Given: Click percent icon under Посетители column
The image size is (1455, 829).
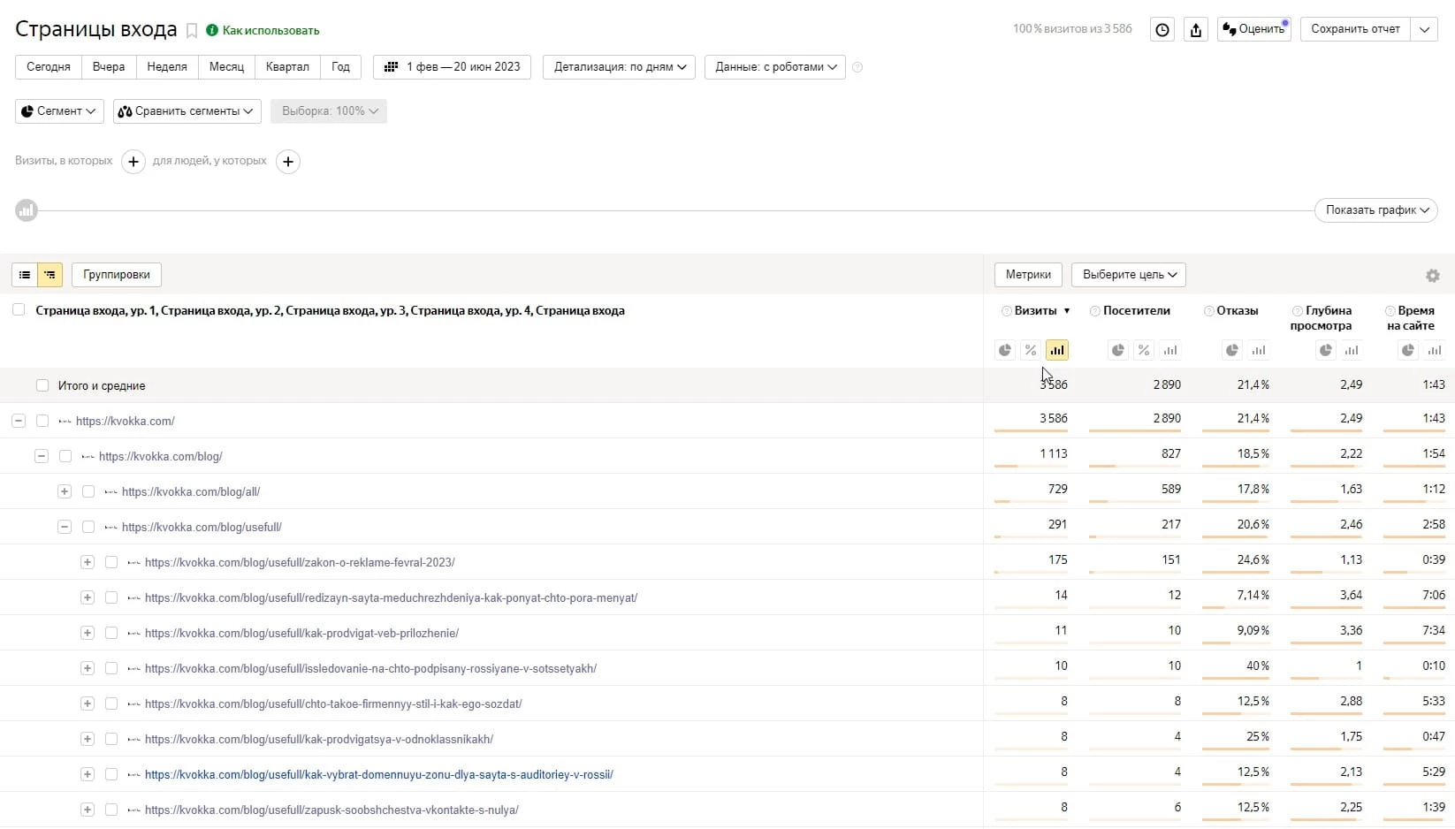Looking at the screenshot, I should pos(1144,350).
